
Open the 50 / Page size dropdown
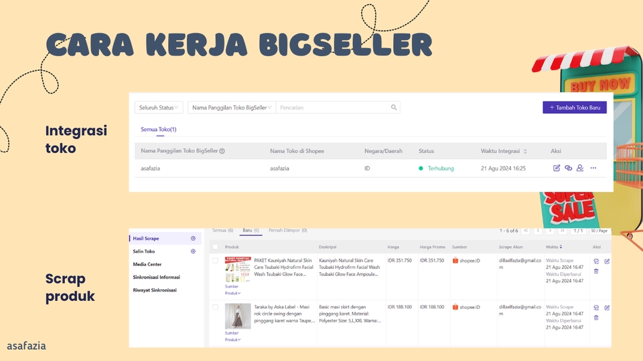[600, 231]
